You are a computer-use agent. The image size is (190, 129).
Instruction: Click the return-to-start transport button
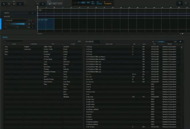pyautogui.click(x=50, y=4)
